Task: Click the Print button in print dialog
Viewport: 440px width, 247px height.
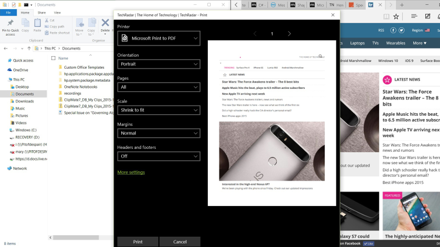Action: pos(138,242)
